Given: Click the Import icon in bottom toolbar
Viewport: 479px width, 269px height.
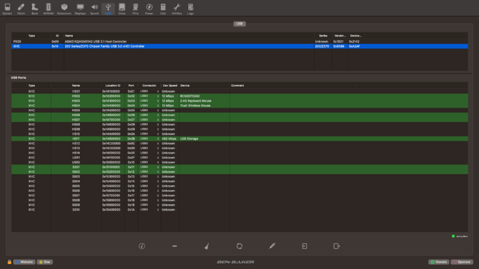Looking at the screenshot, I should pyautogui.click(x=304, y=246).
